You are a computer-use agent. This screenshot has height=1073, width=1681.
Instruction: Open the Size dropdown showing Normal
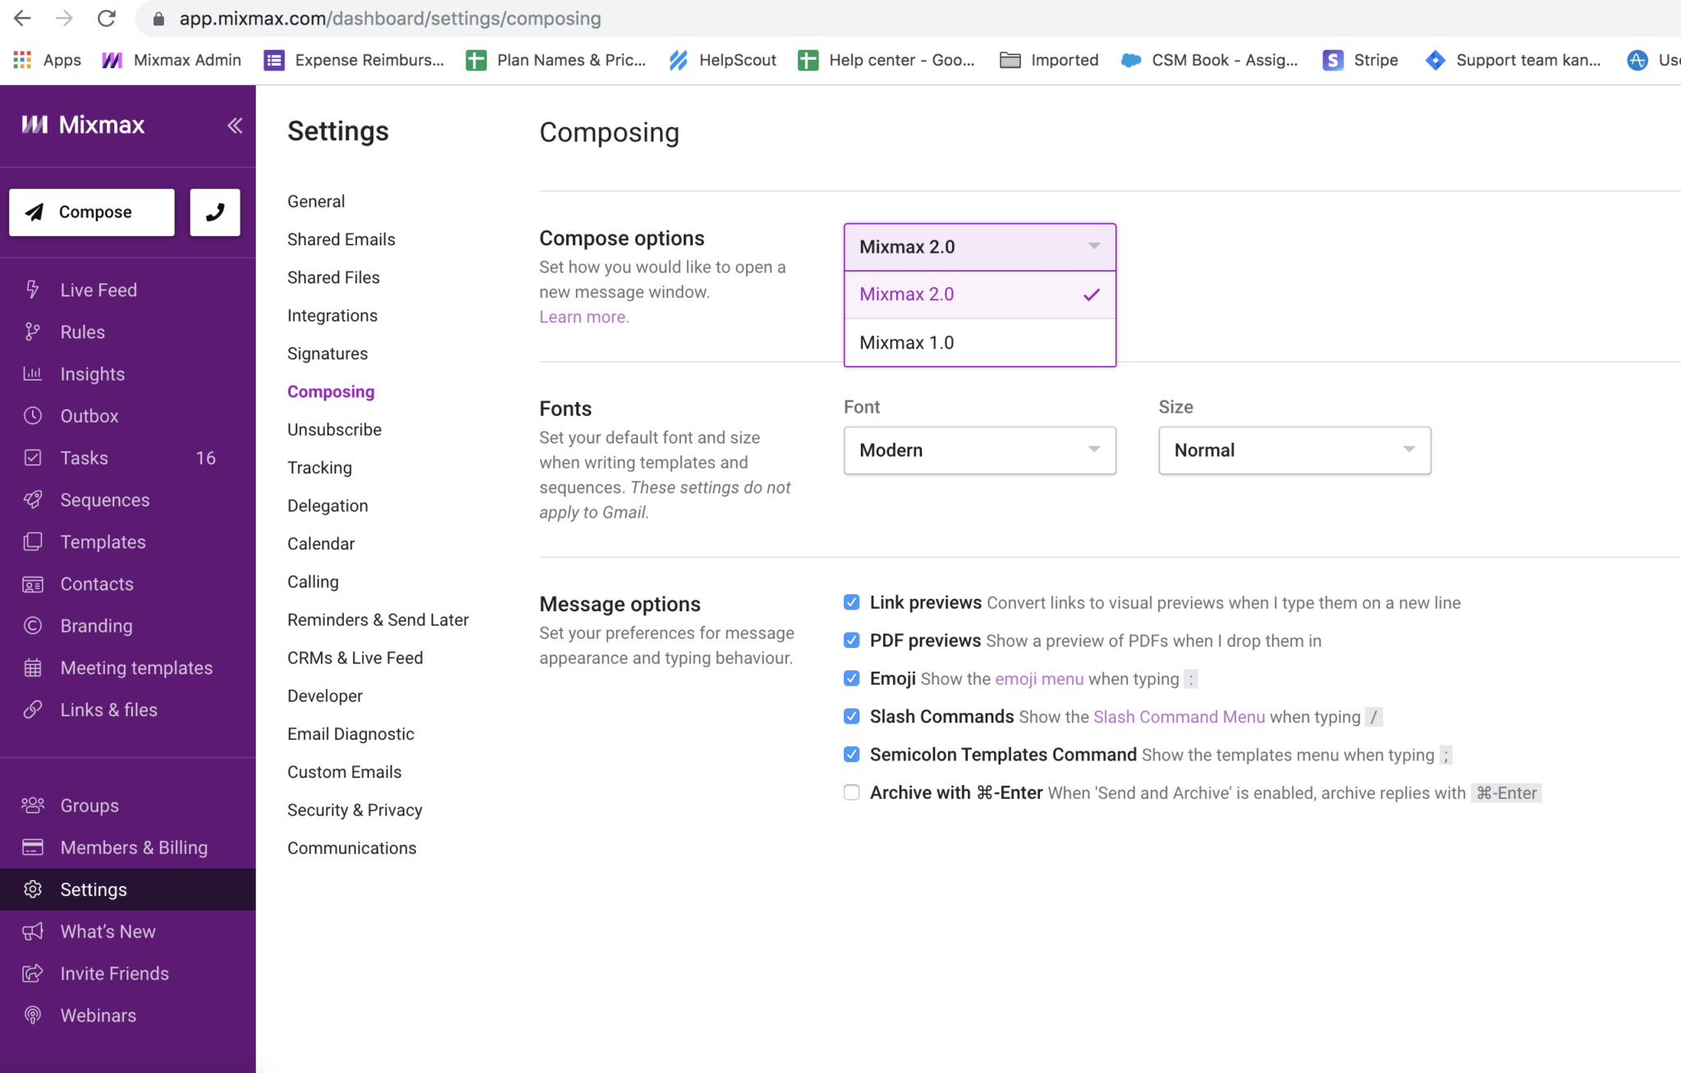point(1294,450)
